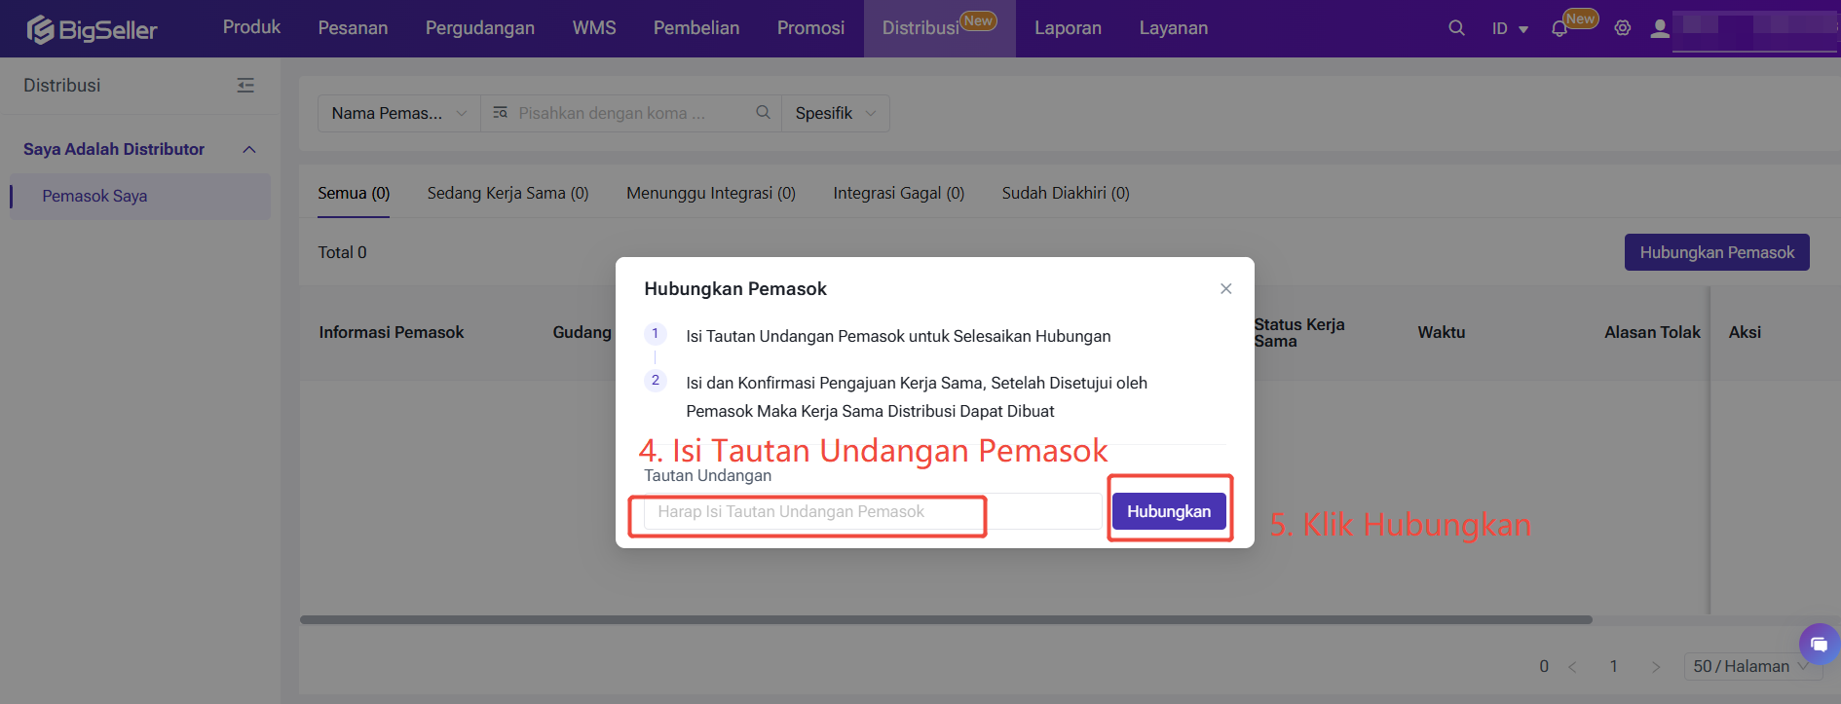Change the ID language dropdown
Viewport: 1841px width, 704px height.
(1509, 28)
